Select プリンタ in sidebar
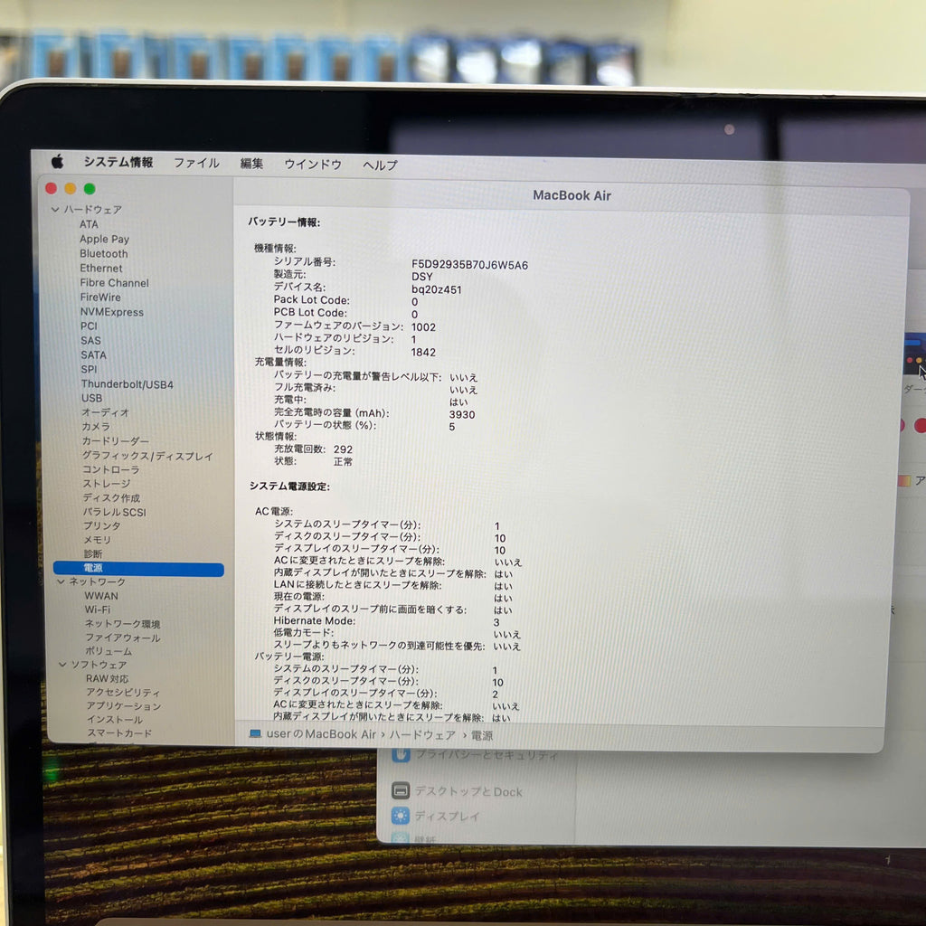Image resolution: width=926 pixels, height=926 pixels. click(x=101, y=525)
